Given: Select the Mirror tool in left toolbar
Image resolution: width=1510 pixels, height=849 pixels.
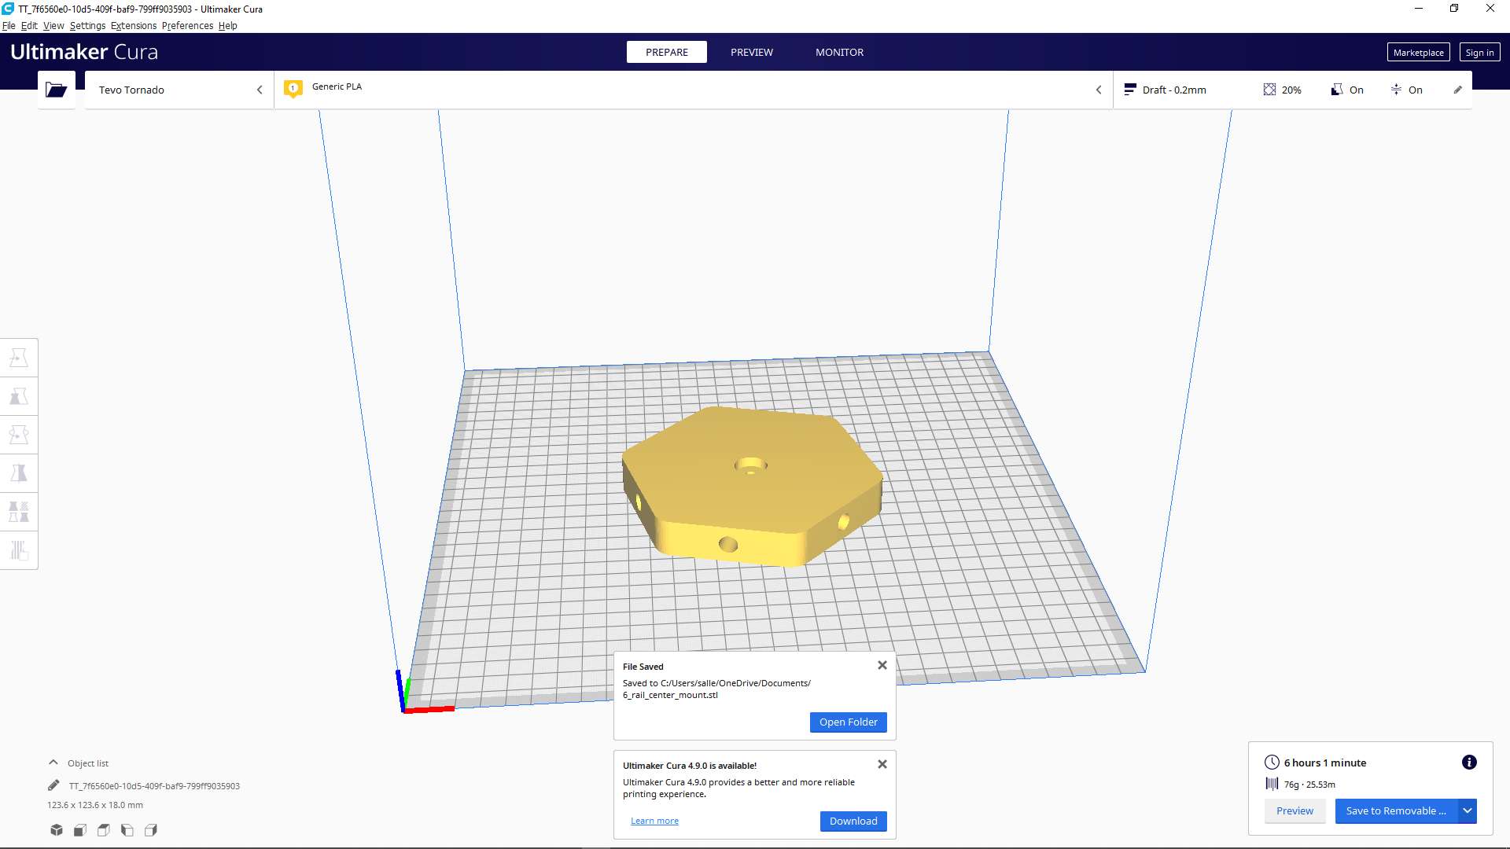Looking at the screenshot, I should pyautogui.click(x=19, y=473).
